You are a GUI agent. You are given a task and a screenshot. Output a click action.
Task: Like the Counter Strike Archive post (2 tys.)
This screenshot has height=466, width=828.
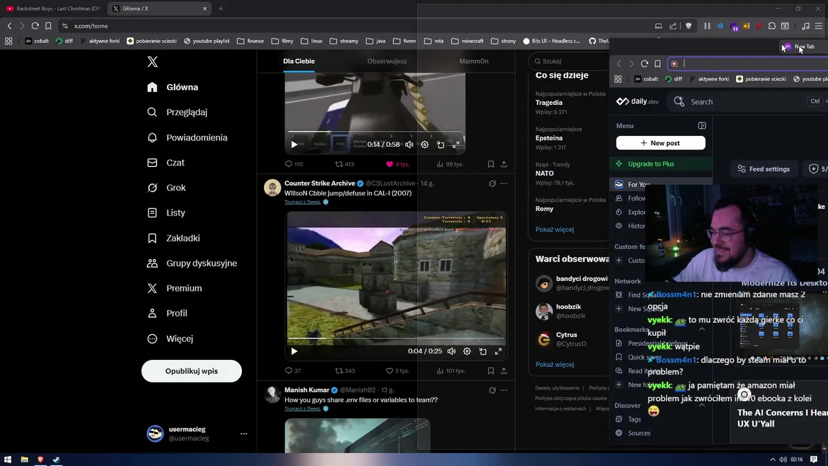[x=397, y=371]
